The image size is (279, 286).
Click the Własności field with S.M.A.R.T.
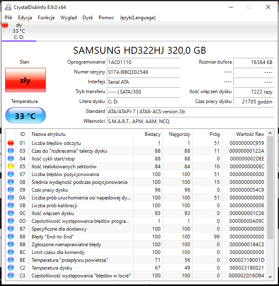[x=190, y=121]
